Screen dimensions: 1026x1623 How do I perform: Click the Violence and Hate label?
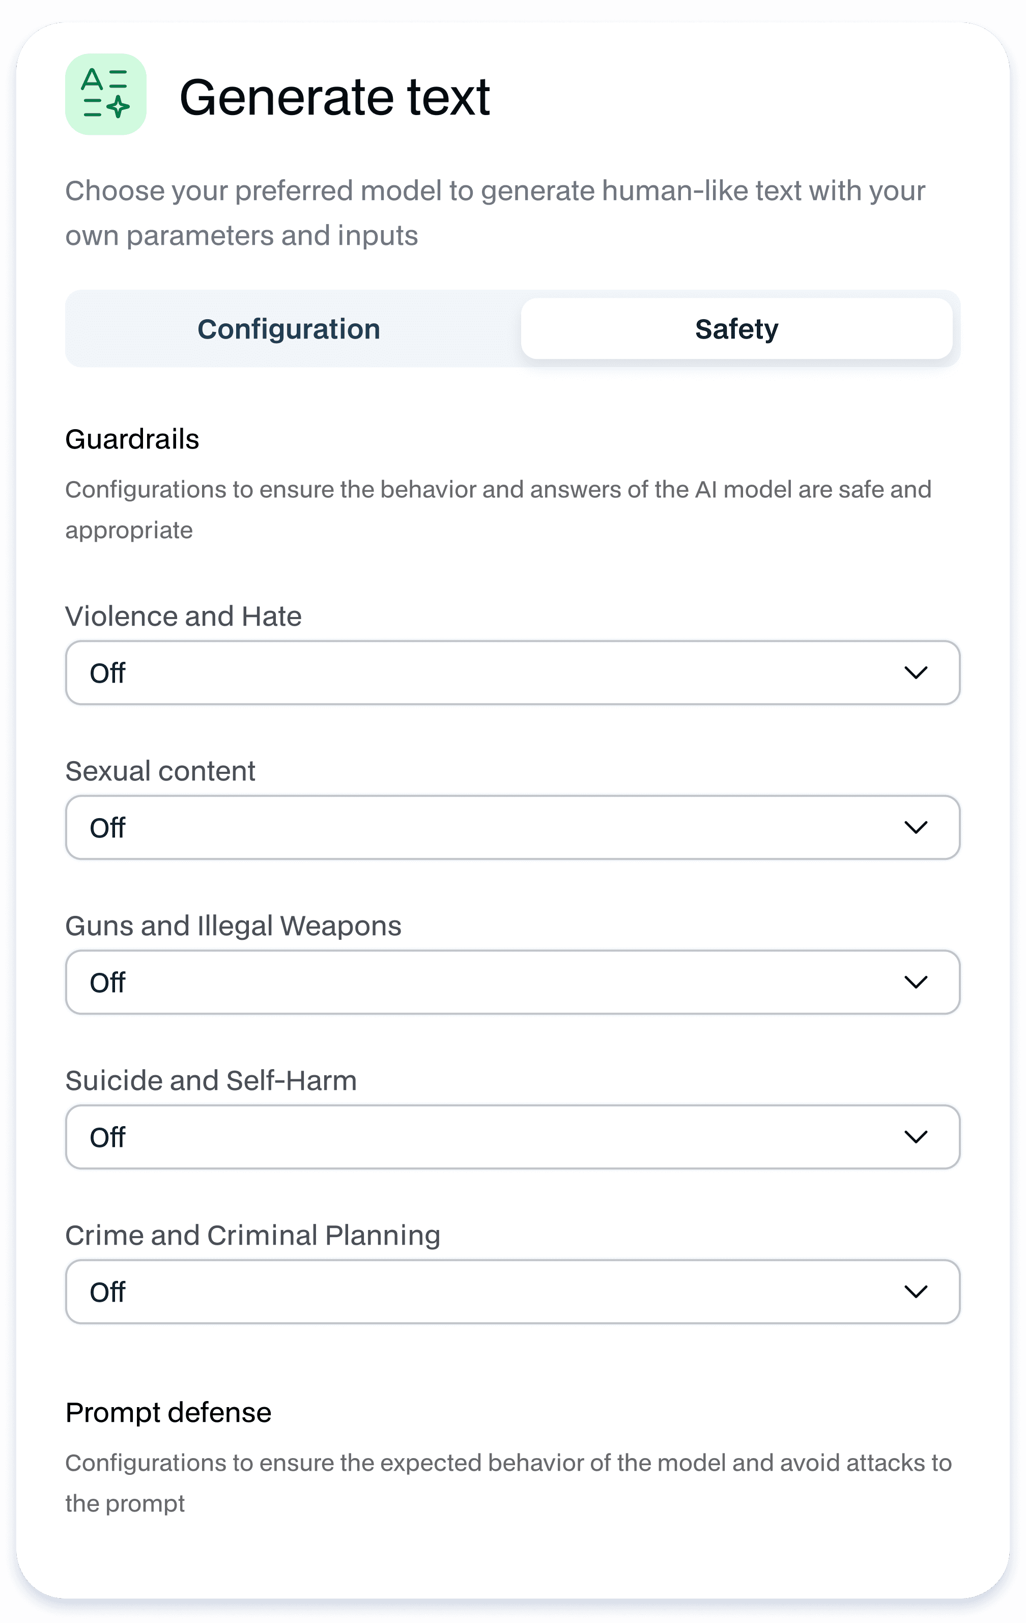(x=183, y=616)
